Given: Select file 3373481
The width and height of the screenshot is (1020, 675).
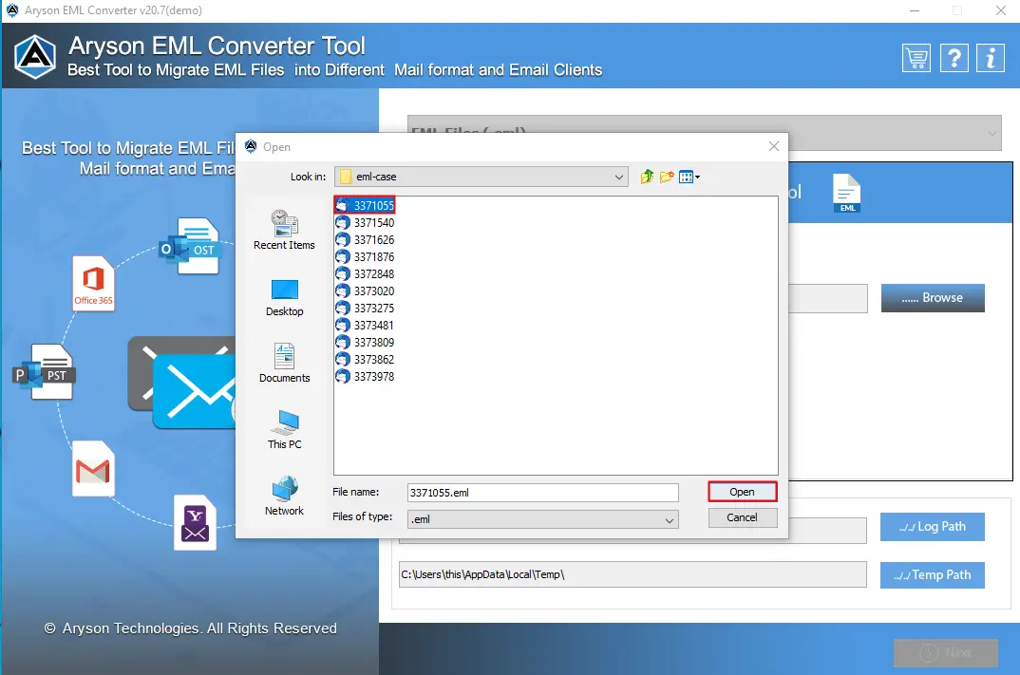Looking at the screenshot, I should tap(365, 325).
